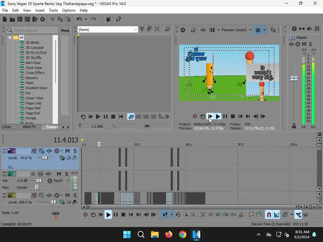Click the What's This help icon
323x242 pixels.
tap(118, 19)
